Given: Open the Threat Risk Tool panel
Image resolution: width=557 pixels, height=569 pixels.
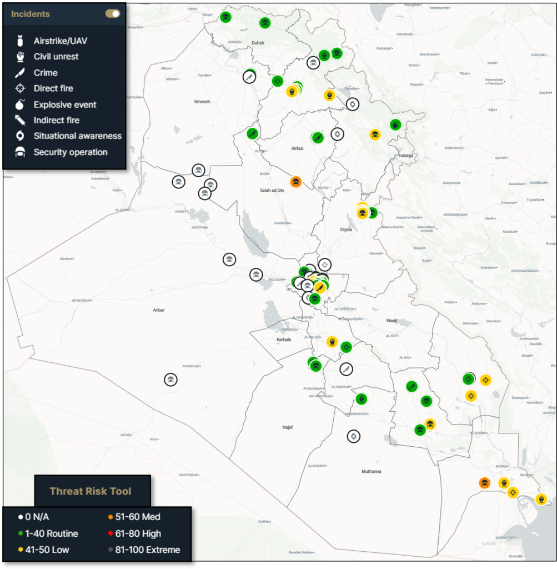Looking at the screenshot, I should pos(91,491).
